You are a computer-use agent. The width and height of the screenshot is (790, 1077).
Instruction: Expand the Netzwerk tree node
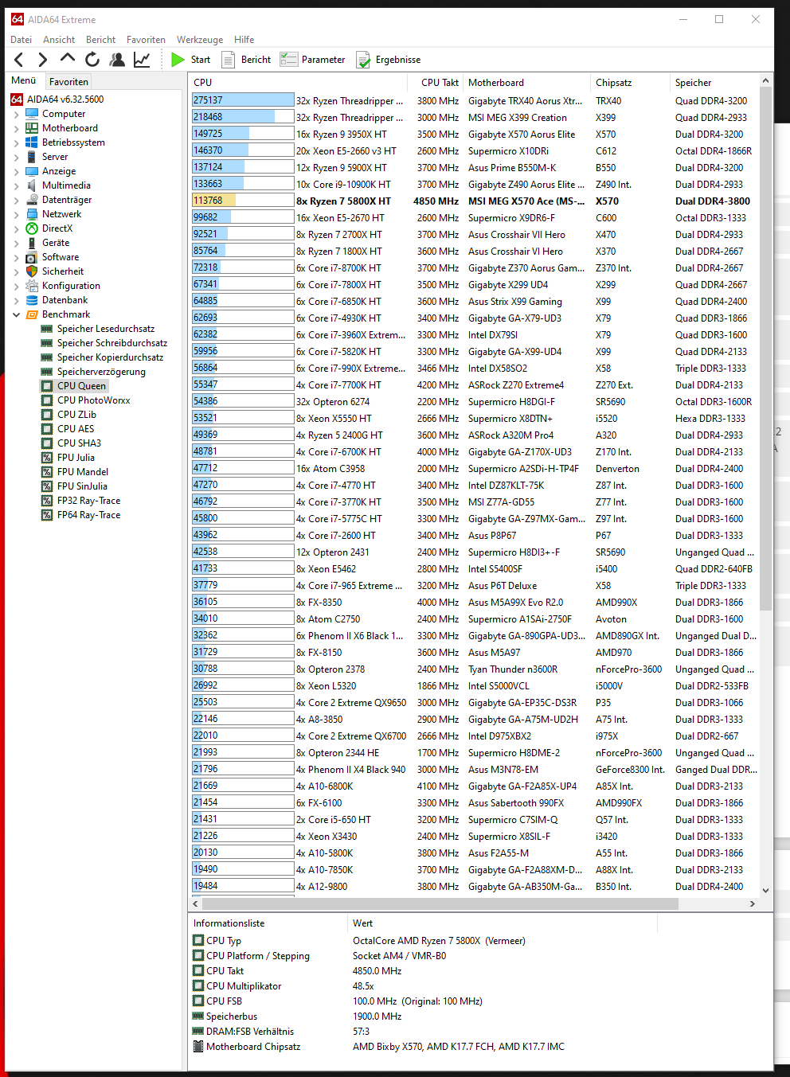(x=16, y=214)
